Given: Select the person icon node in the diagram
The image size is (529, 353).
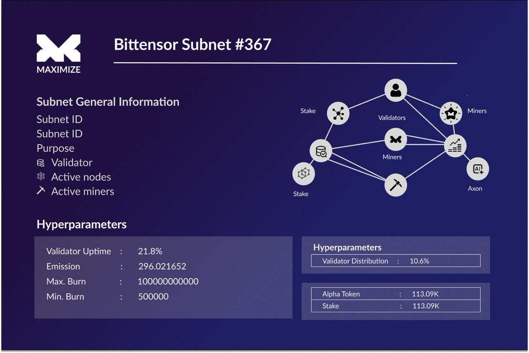Looking at the screenshot, I should click(395, 90).
